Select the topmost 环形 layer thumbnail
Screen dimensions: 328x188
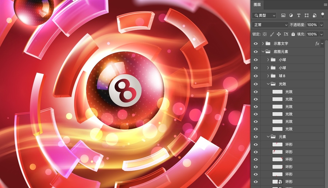277,145
